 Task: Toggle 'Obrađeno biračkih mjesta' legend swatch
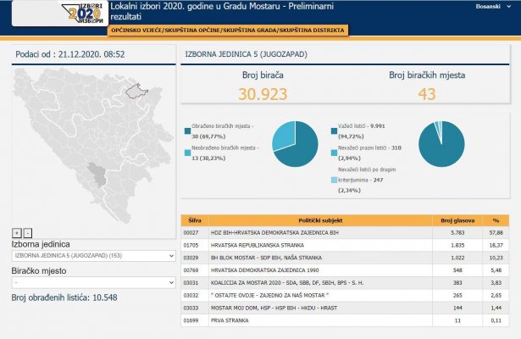186,131
